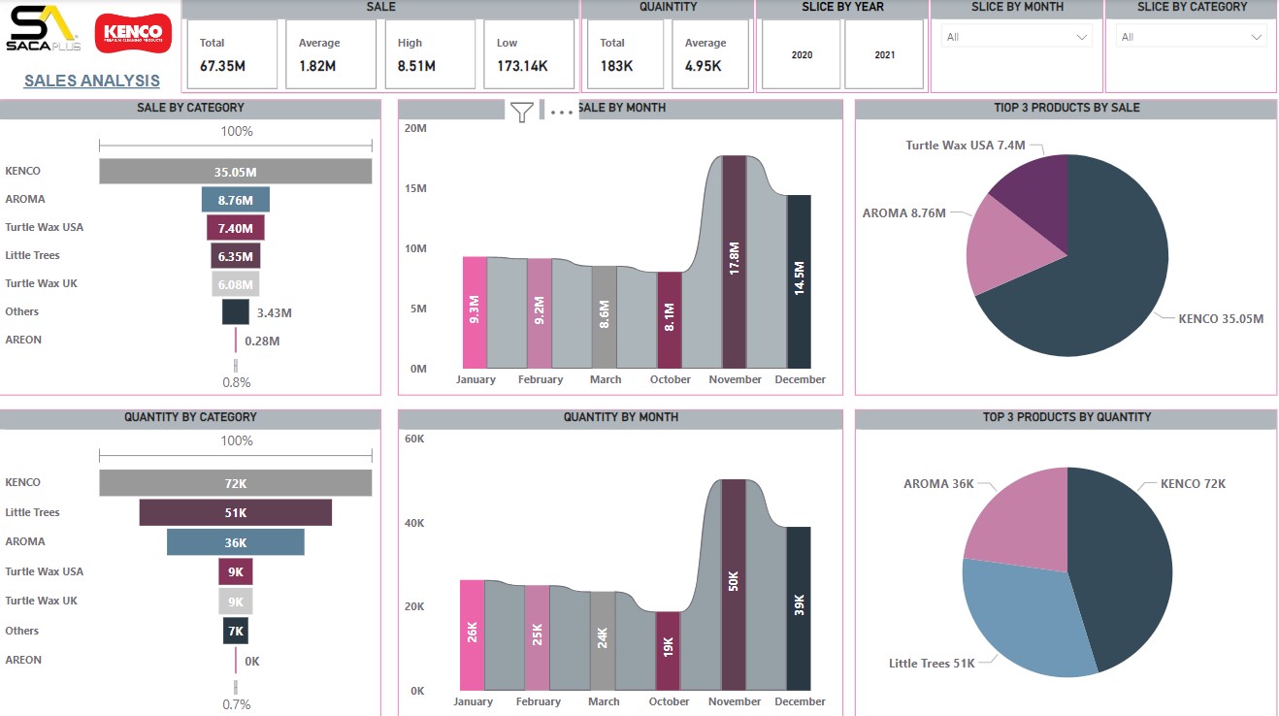Click the December 39K quantity column
The image size is (1279, 716).
pyautogui.click(x=799, y=608)
